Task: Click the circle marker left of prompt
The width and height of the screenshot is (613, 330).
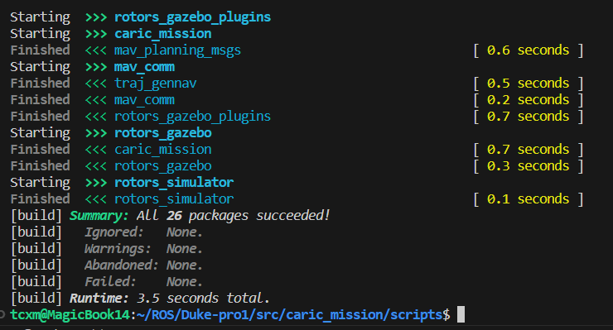Action: [2, 314]
